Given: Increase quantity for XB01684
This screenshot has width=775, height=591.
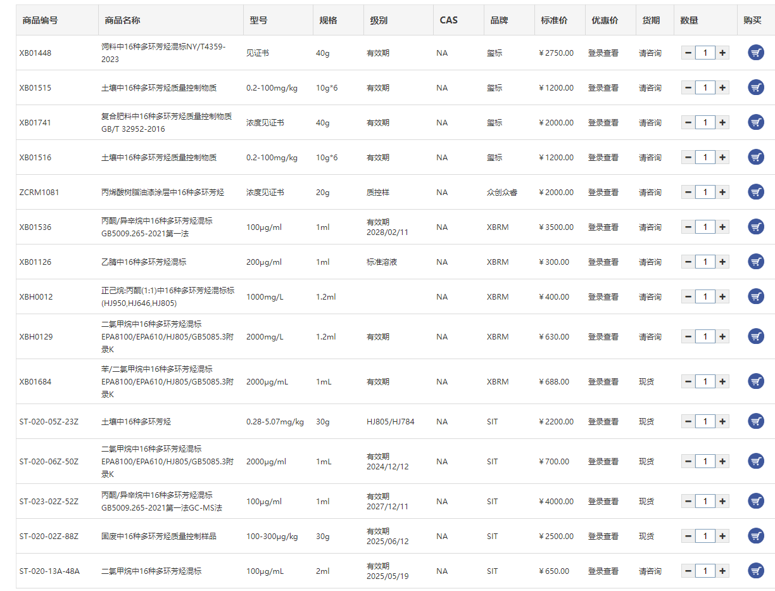Looking at the screenshot, I should click(722, 381).
